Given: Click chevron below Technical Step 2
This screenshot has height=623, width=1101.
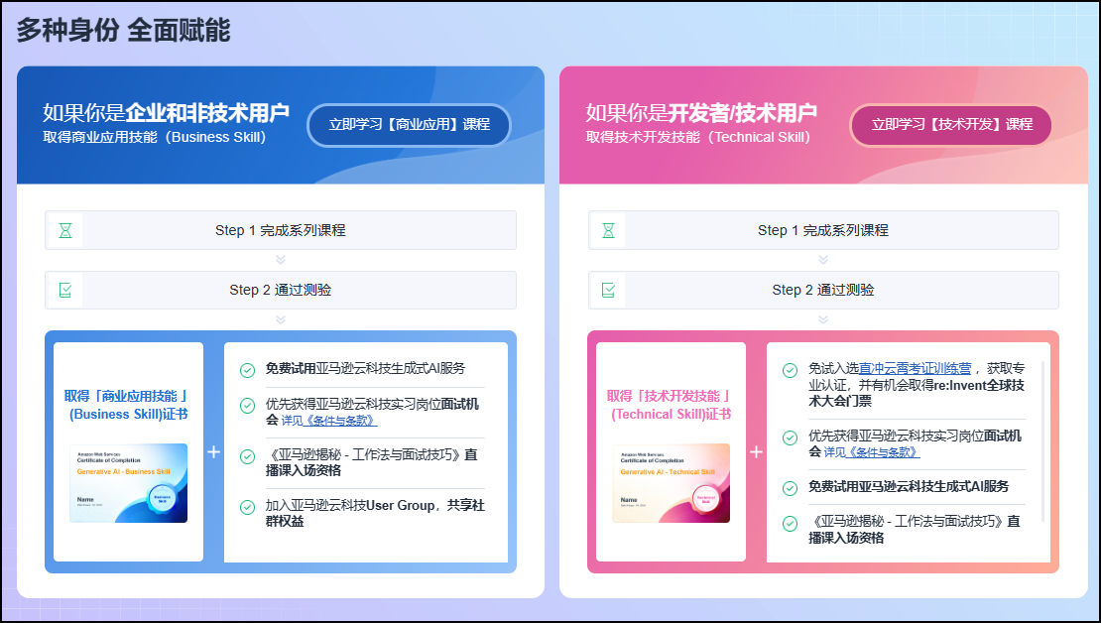Looking at the screenshot, I should (x=823, y=319).
